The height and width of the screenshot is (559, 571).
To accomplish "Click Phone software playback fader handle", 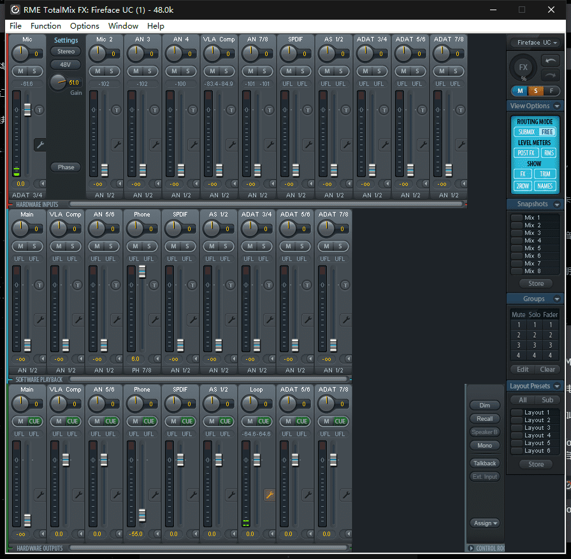I will click(x=142, y=271).
